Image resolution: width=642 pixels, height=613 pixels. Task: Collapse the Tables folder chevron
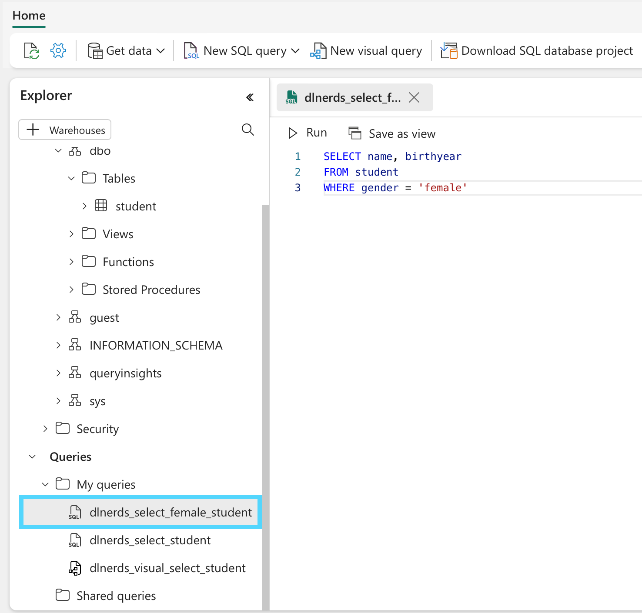pos(71,178)
